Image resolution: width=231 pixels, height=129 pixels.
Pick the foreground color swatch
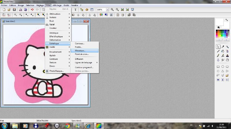click(x=219, y=22)
